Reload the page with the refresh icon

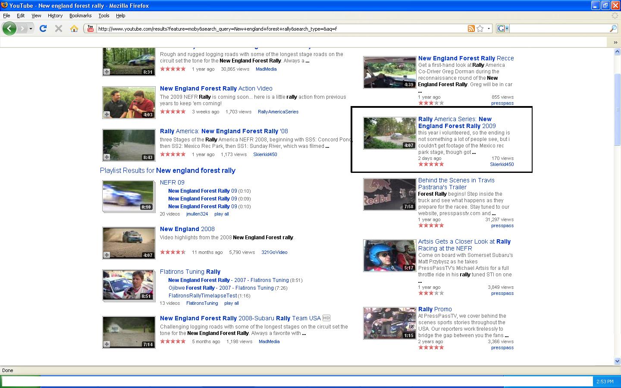[x=43, y=28]
